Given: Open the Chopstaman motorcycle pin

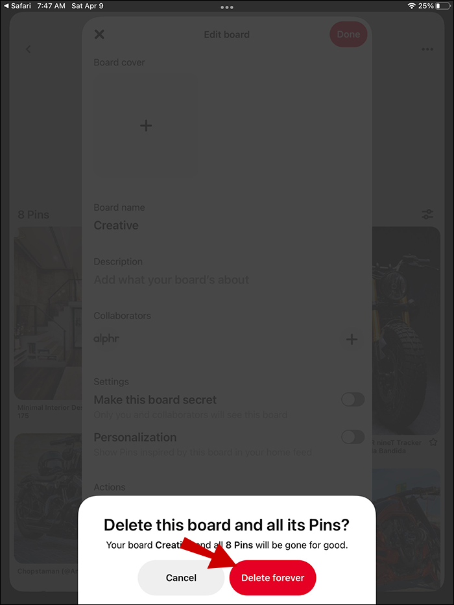Looking at the screenshot, I should pos(48,498).
